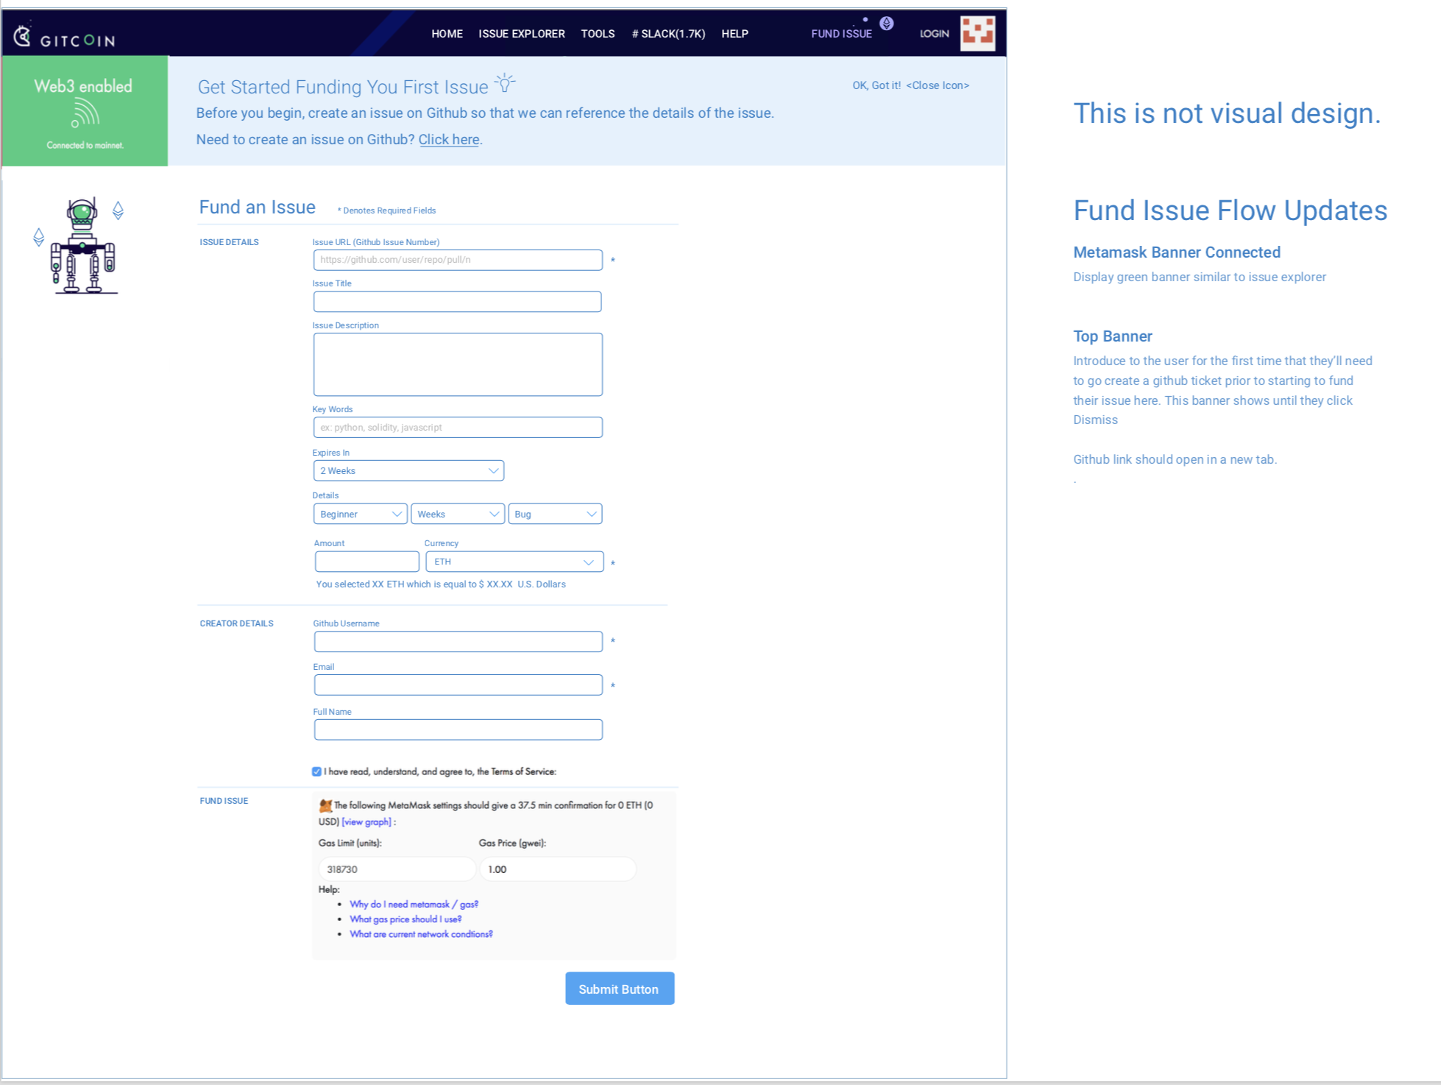The height and width of the screenshot is (1085, 1441).
Task: Open the Weeks duration dropdown
Action: pos(457,514)
